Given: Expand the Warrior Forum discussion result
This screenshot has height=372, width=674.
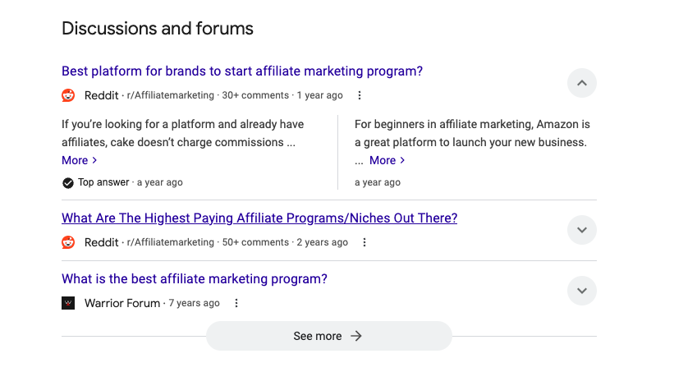Looking at the screenshot, I should tap(581, 291).
